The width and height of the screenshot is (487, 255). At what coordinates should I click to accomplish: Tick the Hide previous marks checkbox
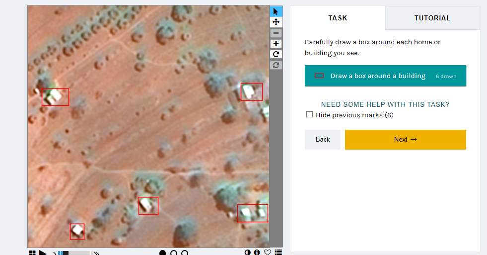click(309, 114)
